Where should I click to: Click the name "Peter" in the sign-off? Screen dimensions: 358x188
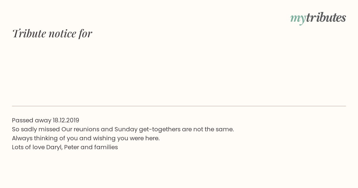coord(71,147)
